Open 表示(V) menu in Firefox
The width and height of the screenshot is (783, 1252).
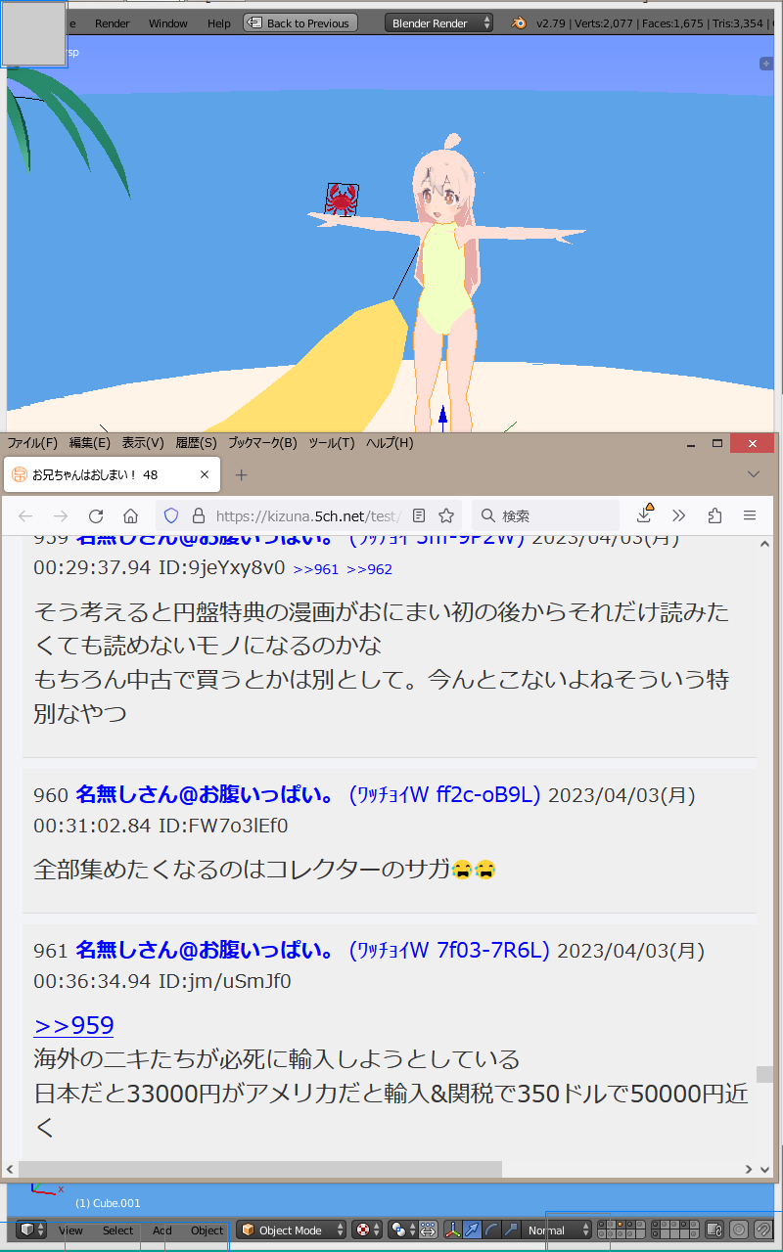point(143,443)
